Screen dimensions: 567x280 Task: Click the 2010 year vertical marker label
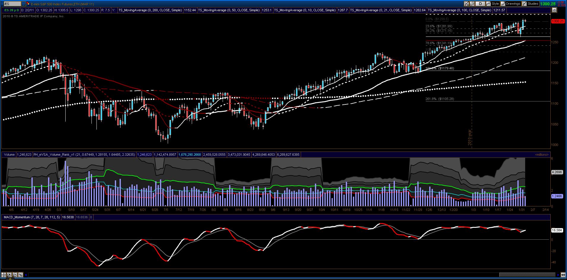coord(470,138)
